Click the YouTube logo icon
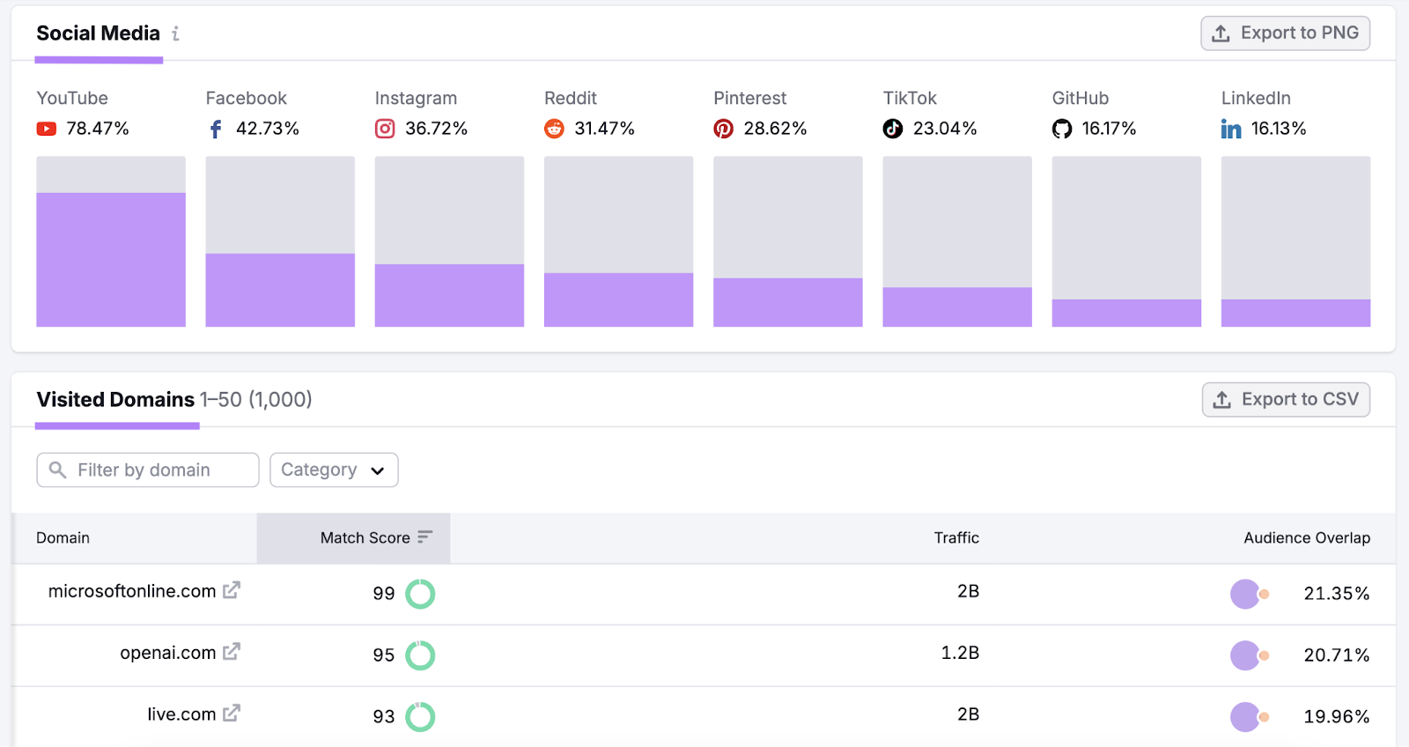1409x747 pixels. pyautogui.click(x=47, y=129)
